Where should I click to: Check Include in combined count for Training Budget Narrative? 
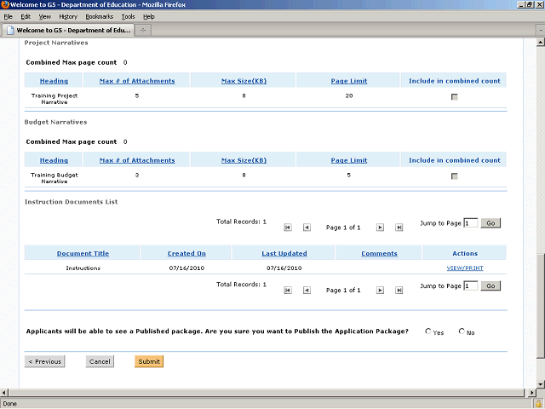pyautogui.click(x=454, y=176)
